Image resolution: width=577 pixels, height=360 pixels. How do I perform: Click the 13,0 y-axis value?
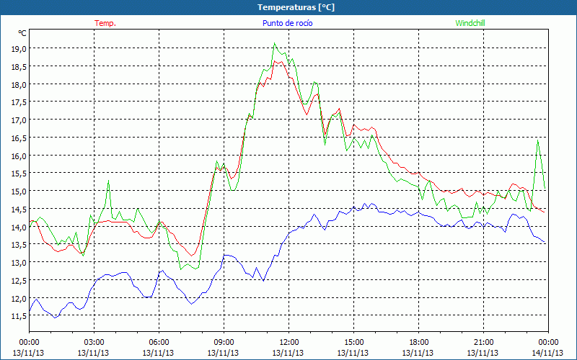(19, 263)
